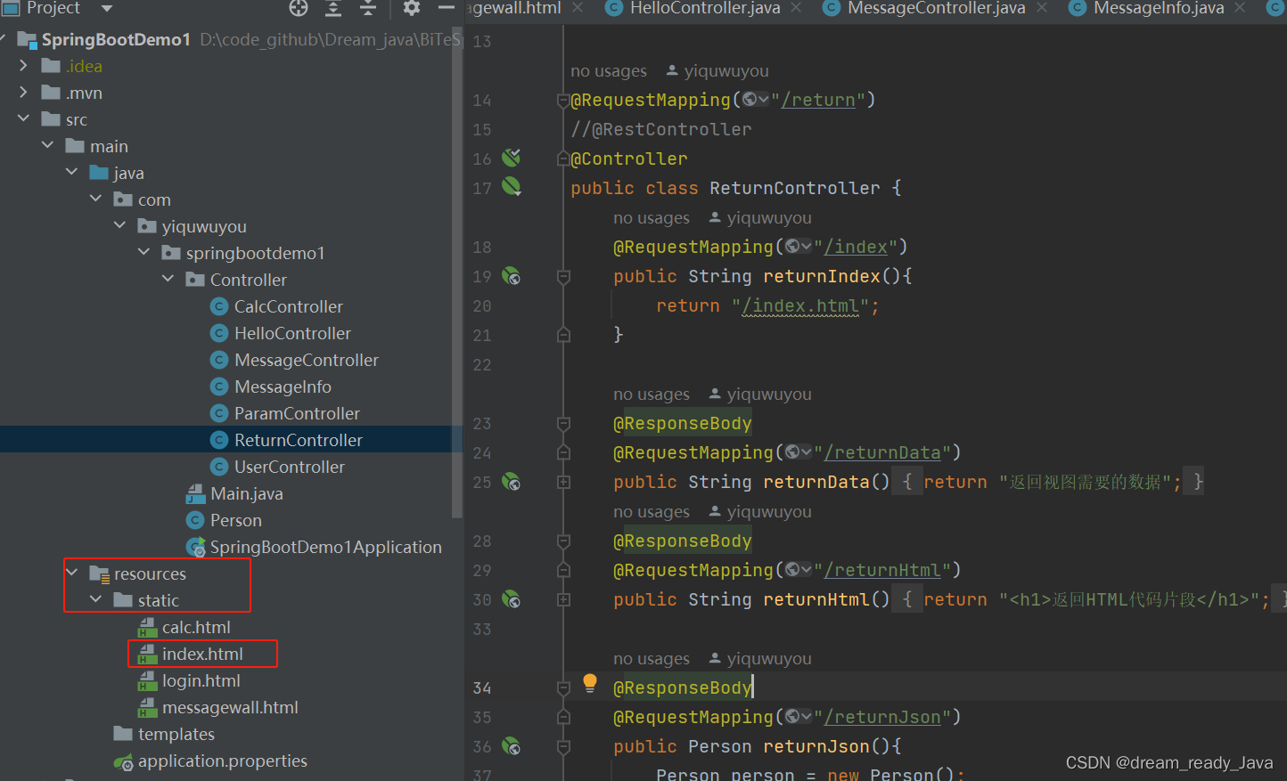Close the MessageController.java tab
This screenshot has width=1287, height=781.
point(1041,8)
